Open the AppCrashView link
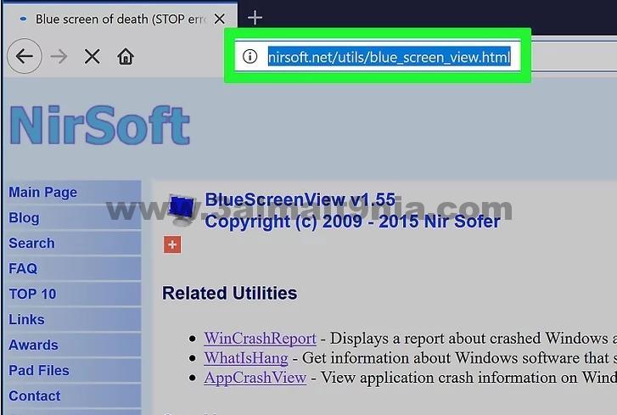The height and width of the screenshot is (415, 617). point(255,378)
